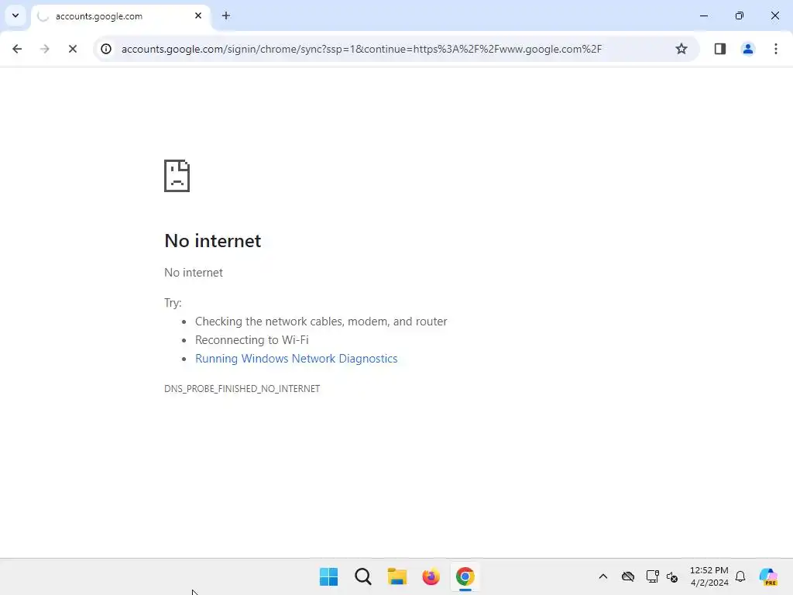
Task: Open Windows Search from taskbar
Action: (363, 576)
